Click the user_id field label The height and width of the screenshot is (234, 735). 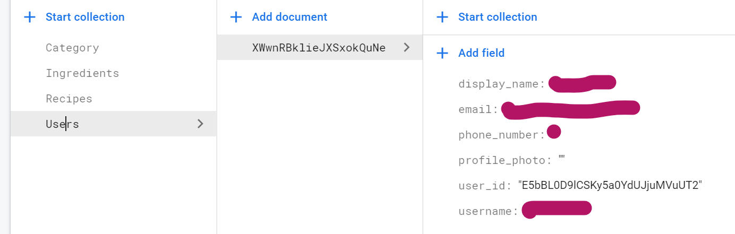point(485,186)
